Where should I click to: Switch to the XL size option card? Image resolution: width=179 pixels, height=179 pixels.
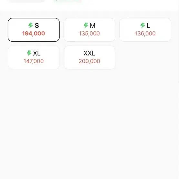pos(34,58)
